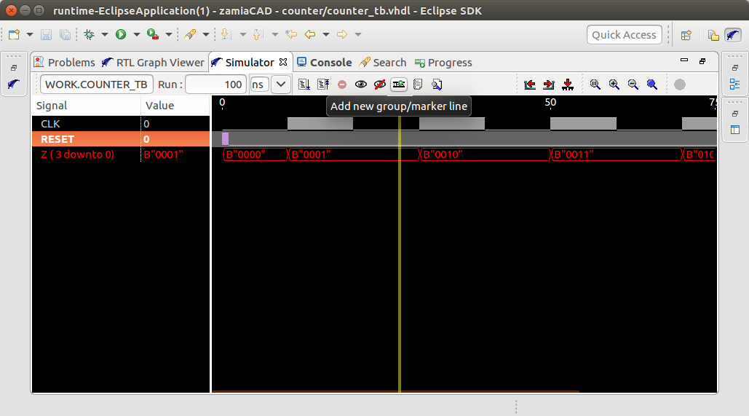Expand the Back history dropdown
The width and height of the screenshot is (749, 416).
pyautogui.click(x=326, y=34)
